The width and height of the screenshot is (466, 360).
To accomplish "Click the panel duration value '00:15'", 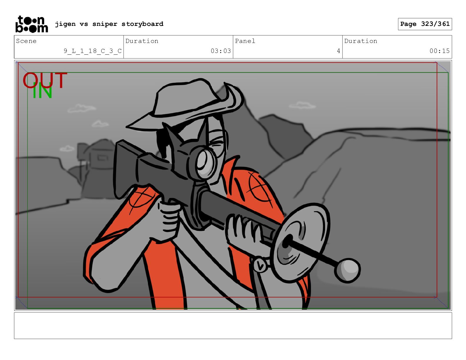I will (440, 51).
